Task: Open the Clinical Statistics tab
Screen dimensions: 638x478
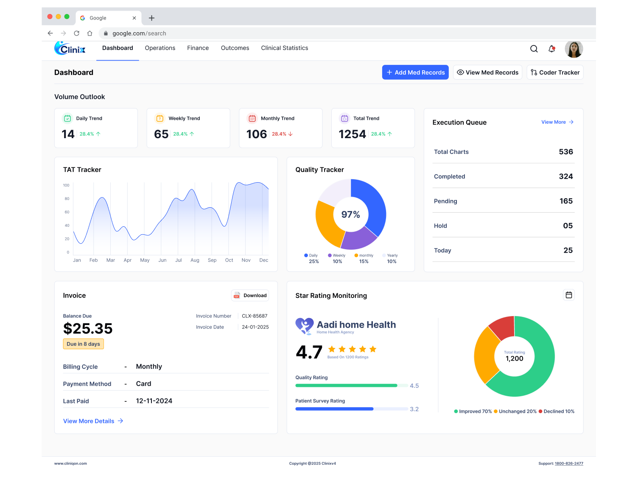Action: (x=284, y=48)
